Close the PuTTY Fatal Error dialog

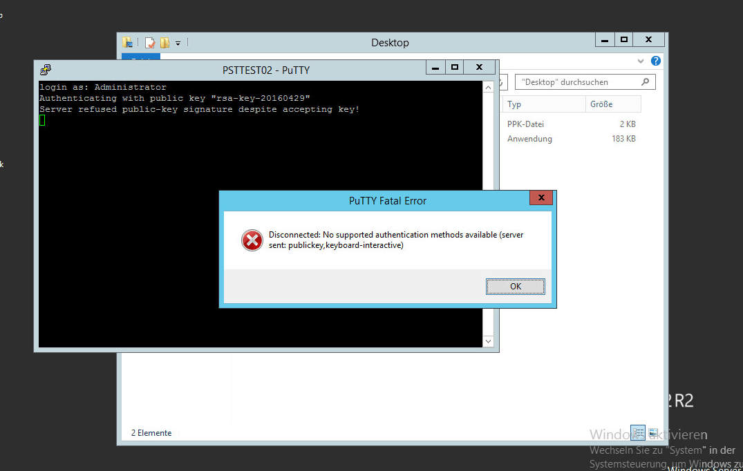[540, 199]
